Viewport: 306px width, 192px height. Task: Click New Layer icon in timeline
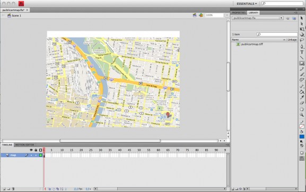pyautogui.click(x=4, y=189)
